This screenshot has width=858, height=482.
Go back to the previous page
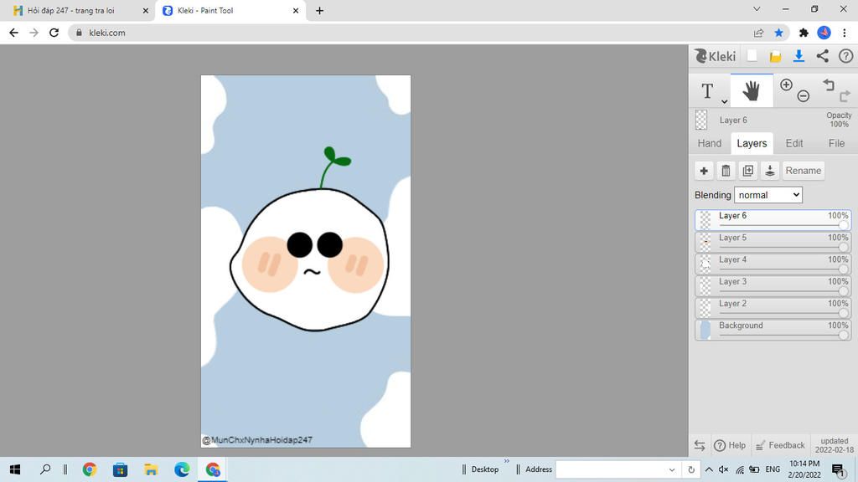click(13, 33)
